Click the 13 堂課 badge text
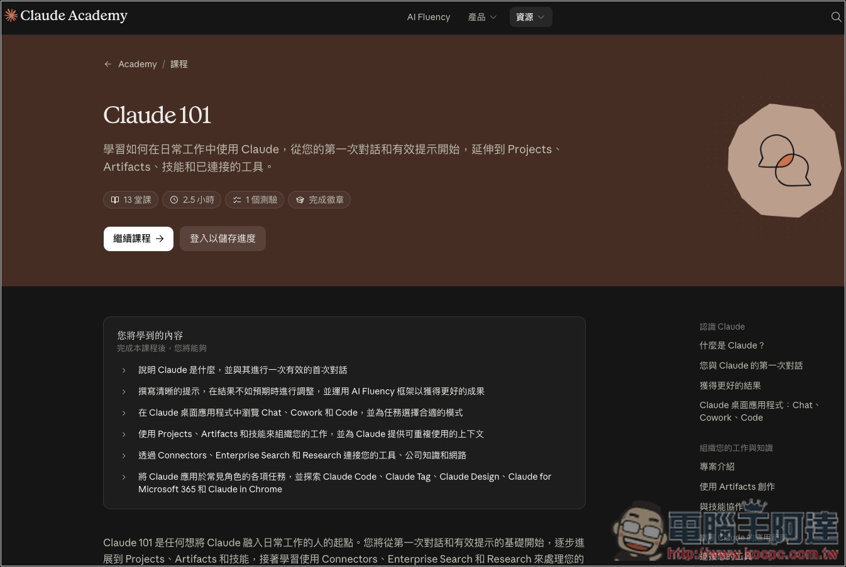Screen dimensions: 846x567 pos(138,200)
